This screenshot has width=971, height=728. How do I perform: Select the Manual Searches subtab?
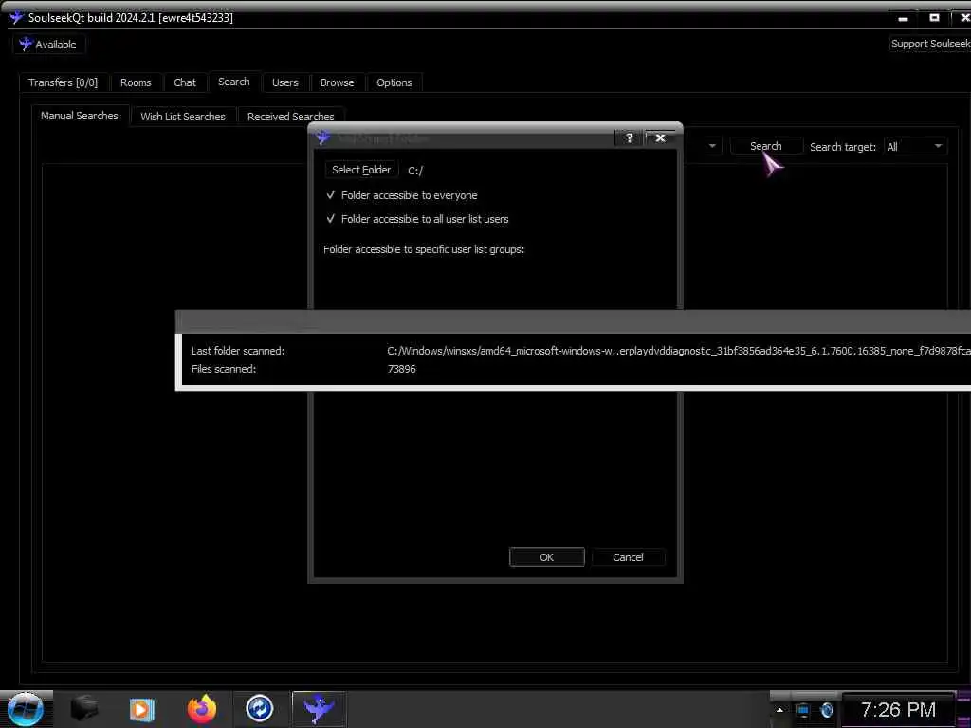80,116
